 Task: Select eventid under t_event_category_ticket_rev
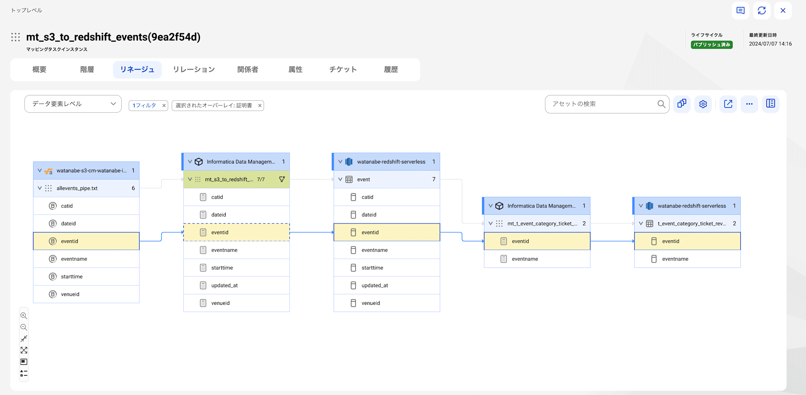(x=688, y=241)
